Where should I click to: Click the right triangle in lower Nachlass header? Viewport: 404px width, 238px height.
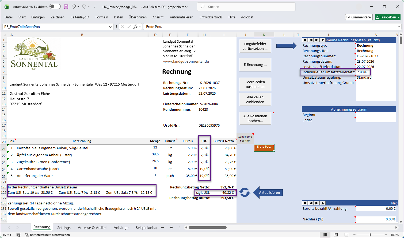click(x=317, y=203)
